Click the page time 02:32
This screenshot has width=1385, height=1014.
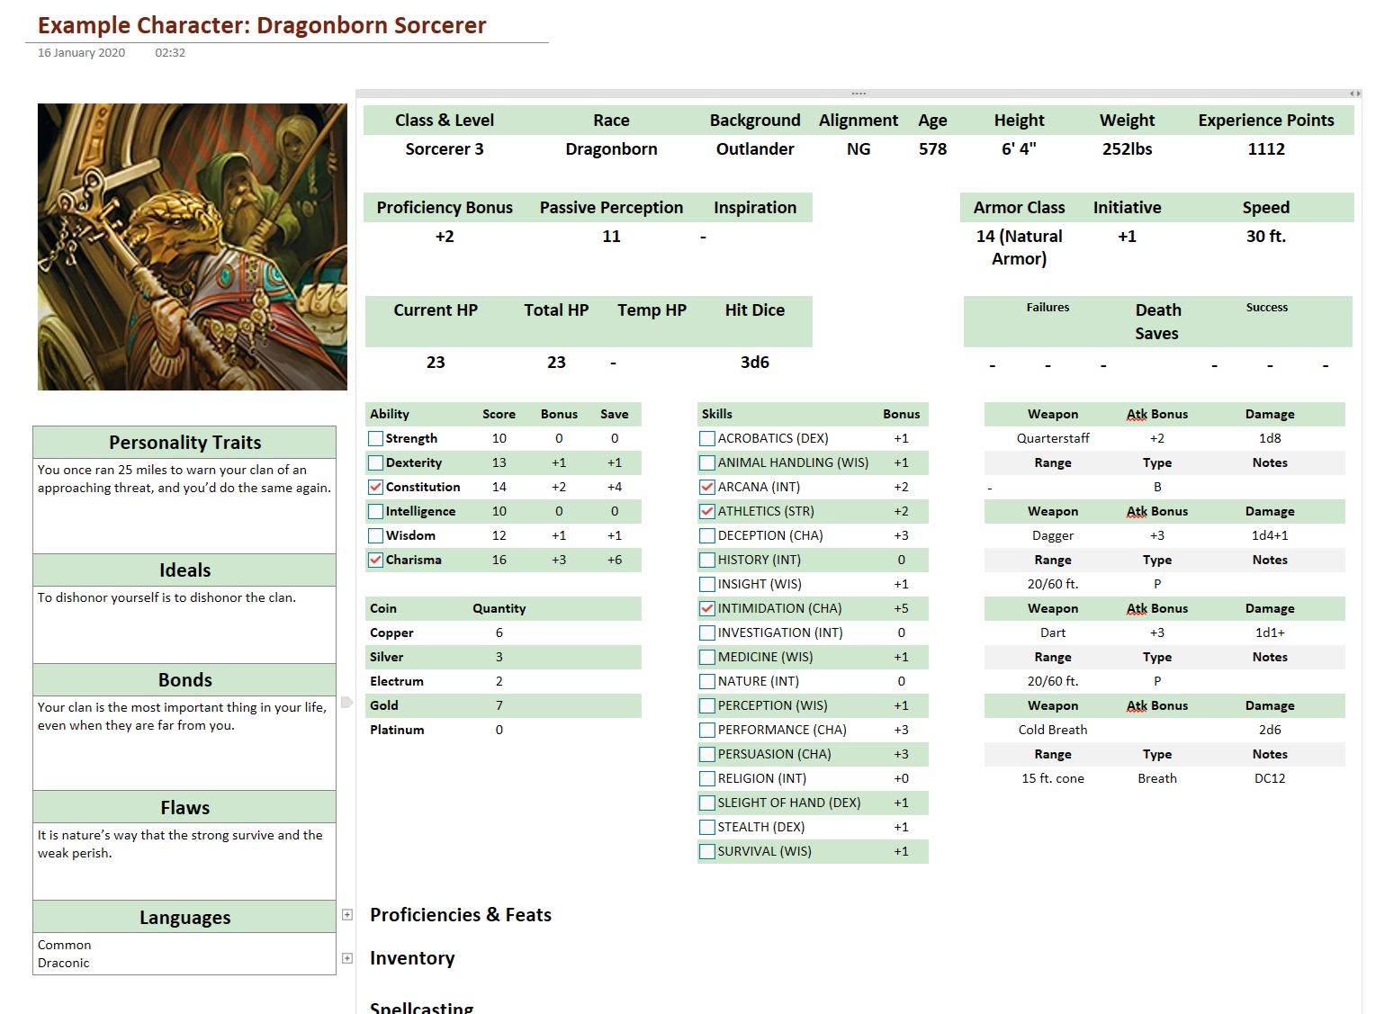170,53
